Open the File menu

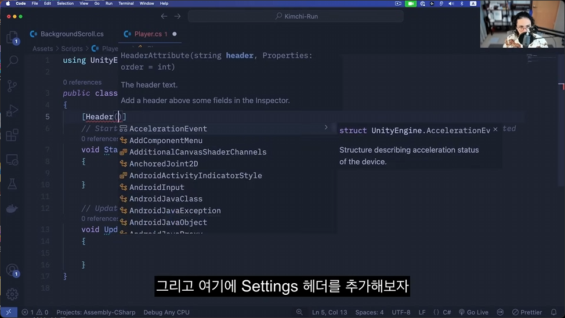point(35,3)
